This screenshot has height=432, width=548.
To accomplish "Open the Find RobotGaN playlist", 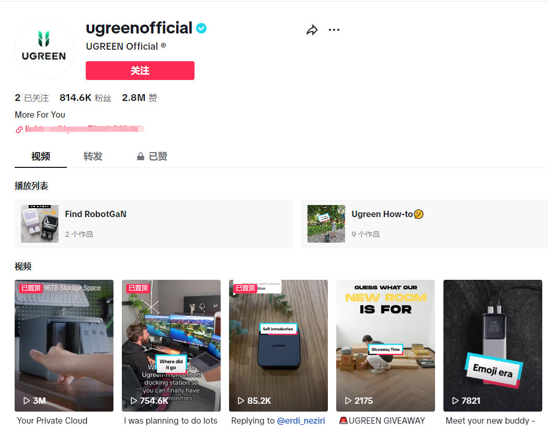I will 154,224.
